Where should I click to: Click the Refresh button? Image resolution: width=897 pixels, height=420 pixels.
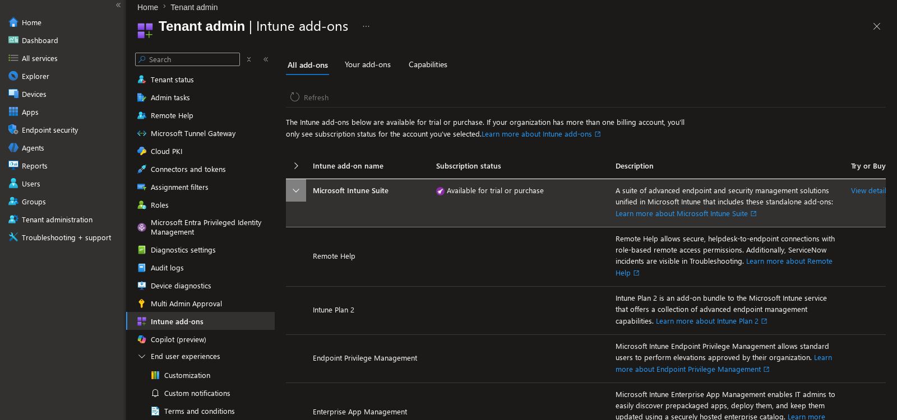309,97
